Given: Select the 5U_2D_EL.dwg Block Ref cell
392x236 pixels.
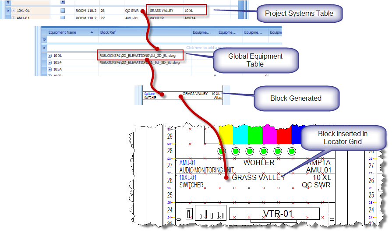Looking at the screenshot, I should point(140,63).
